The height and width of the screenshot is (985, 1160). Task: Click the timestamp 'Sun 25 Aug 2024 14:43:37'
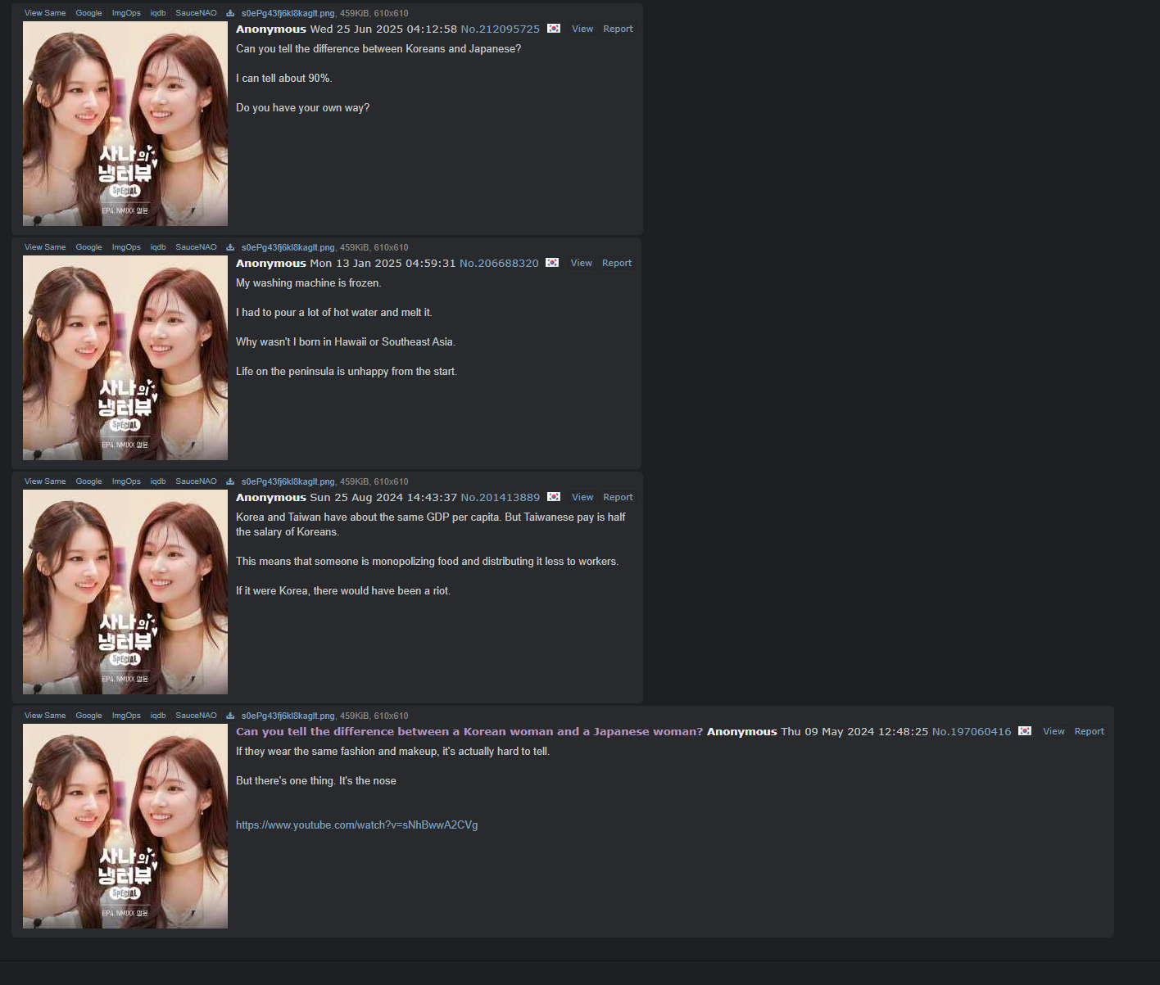point(383,497)
